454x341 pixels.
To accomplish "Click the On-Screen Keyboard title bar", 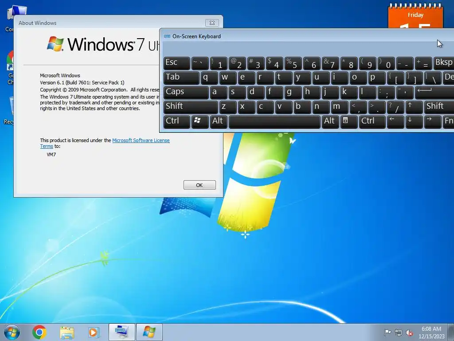I will pos(307,36).
